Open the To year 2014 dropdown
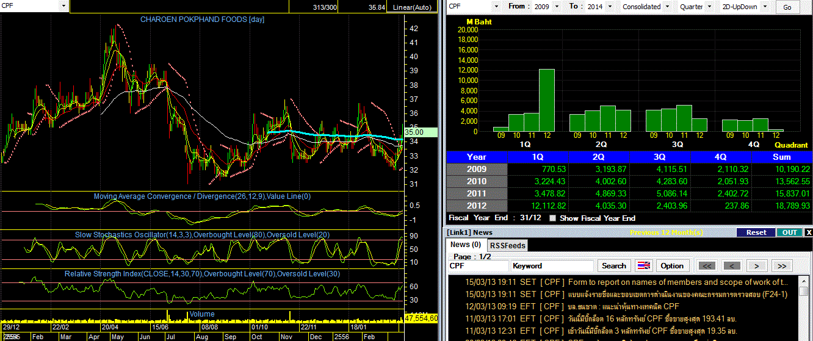The width and height of the screenshot is (813, 341). click(610, 7)
